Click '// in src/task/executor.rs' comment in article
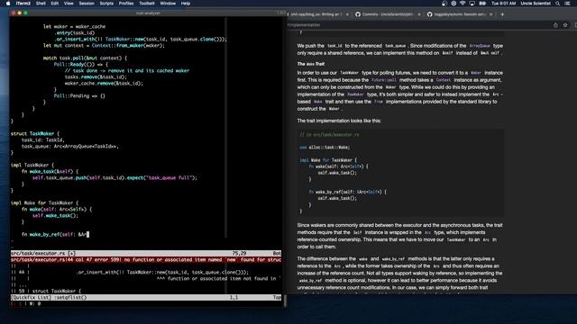 (329, 135)
